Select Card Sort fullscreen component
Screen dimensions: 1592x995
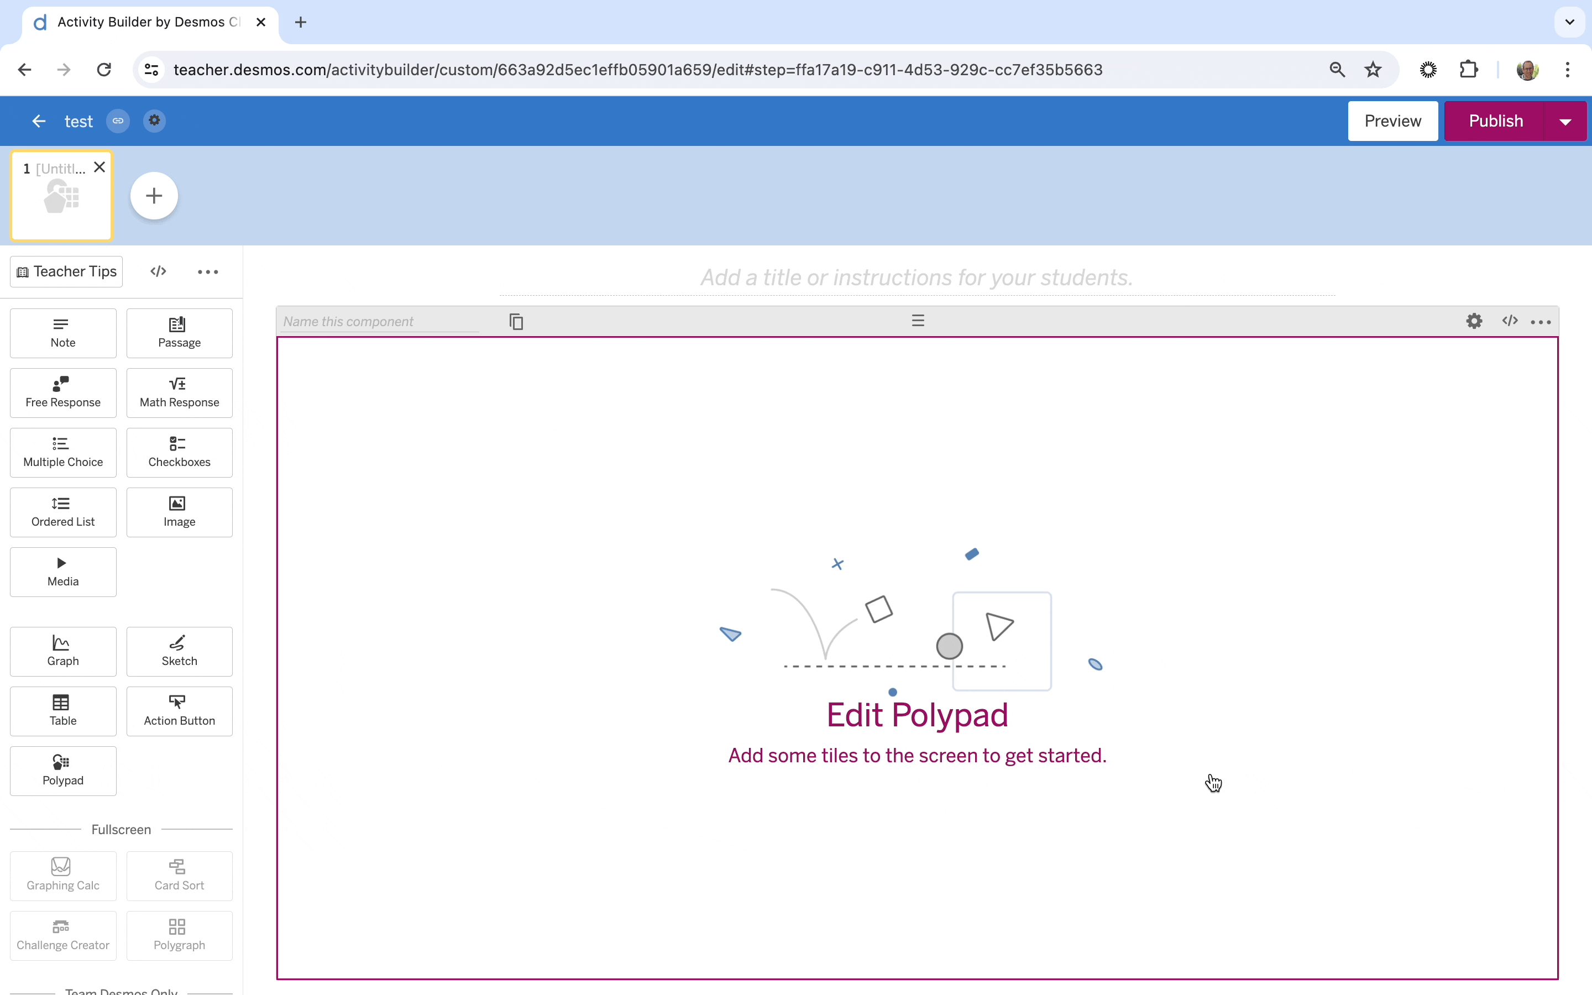pyautogui.click(x=179, y=876)
